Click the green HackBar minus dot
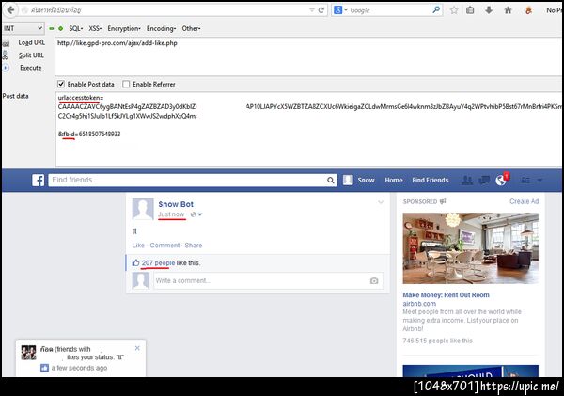 pyautogui.click(x=52, y=28)
